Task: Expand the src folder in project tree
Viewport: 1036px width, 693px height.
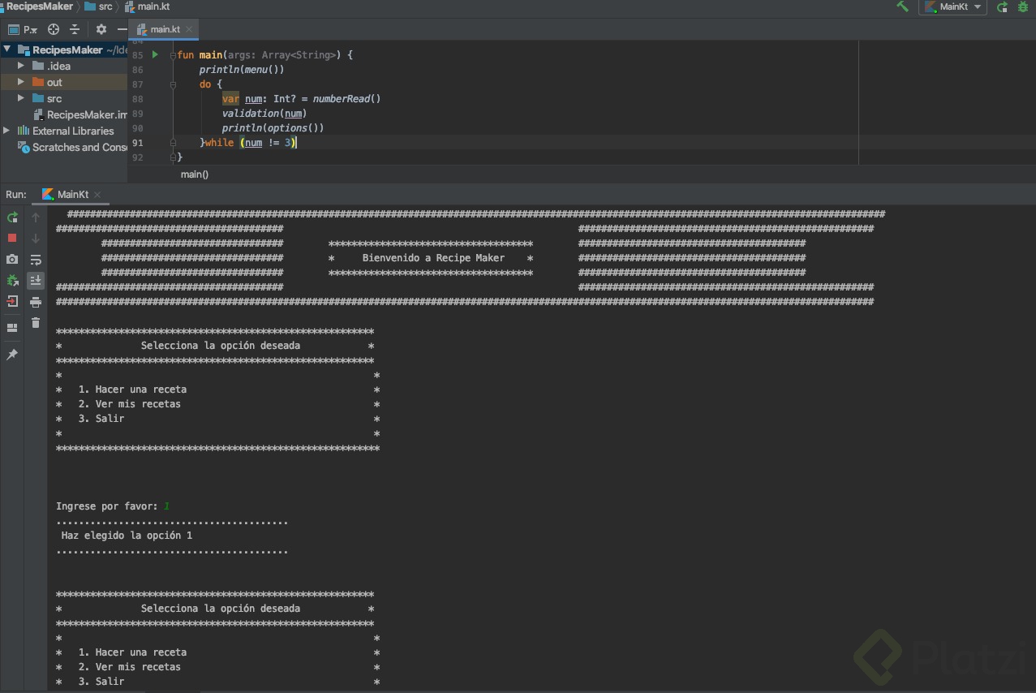Action: coord(21,98)
